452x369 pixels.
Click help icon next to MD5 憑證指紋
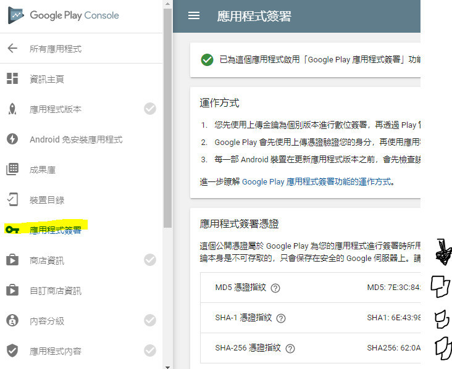(275, 288)
